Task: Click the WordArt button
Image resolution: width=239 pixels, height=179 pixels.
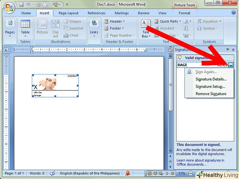Action: tap(166, 28)
